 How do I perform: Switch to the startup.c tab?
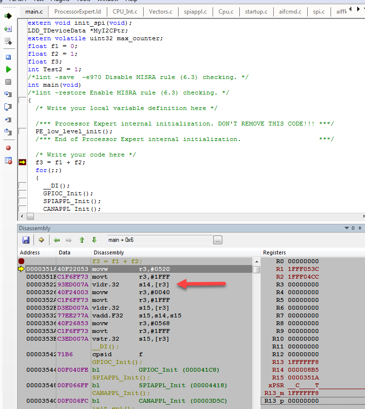click(256, 12)
